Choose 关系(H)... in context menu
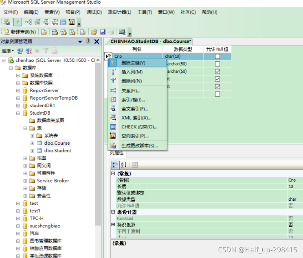The image size is (303, 258). [x=137, y=91]
